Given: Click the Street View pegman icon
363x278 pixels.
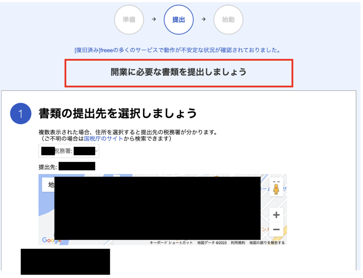Looking at the screenshot, I should (x=276, y=189).
